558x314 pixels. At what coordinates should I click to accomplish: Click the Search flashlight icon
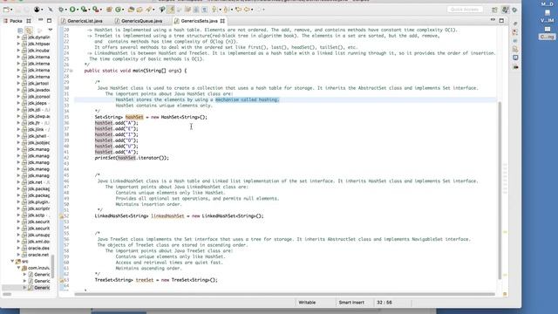tap(148, 10)
